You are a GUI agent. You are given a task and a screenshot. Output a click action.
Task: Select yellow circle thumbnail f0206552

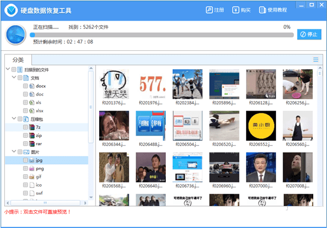tap(261, 126)
